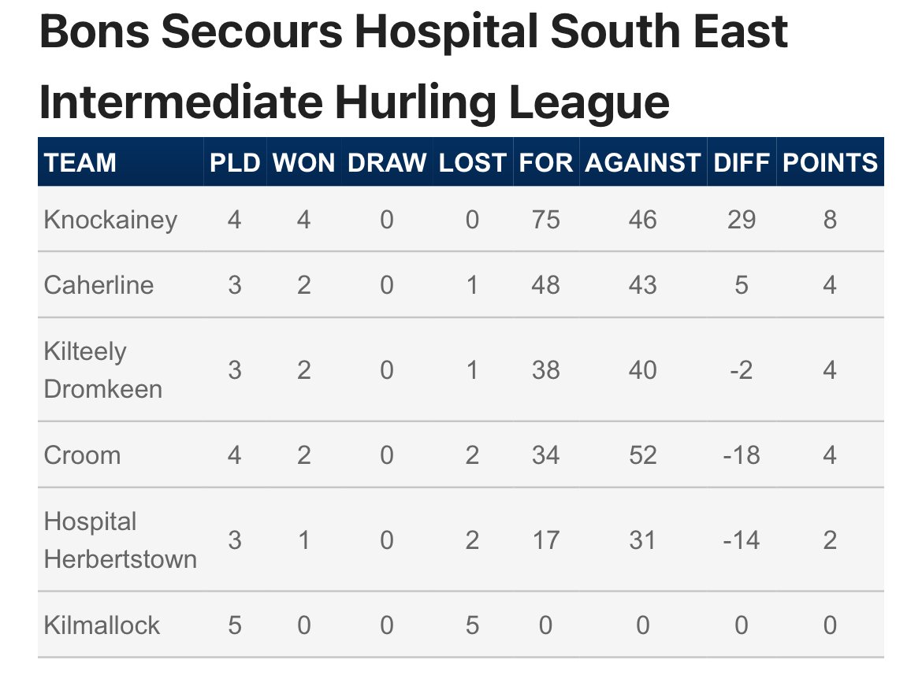This screenshot has width=922, height=686.
Task: Click the FOR column header
Action: (545, 162)
